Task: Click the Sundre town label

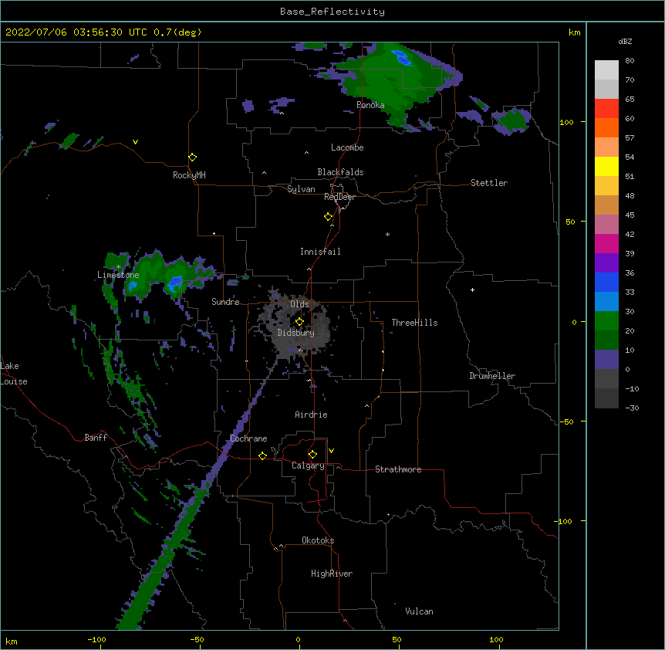Action: [225, 302]
